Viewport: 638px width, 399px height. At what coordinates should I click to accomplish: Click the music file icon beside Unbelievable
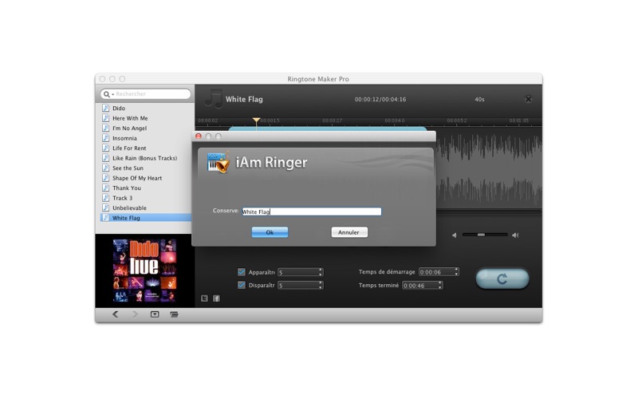click(x=106, y=207)
